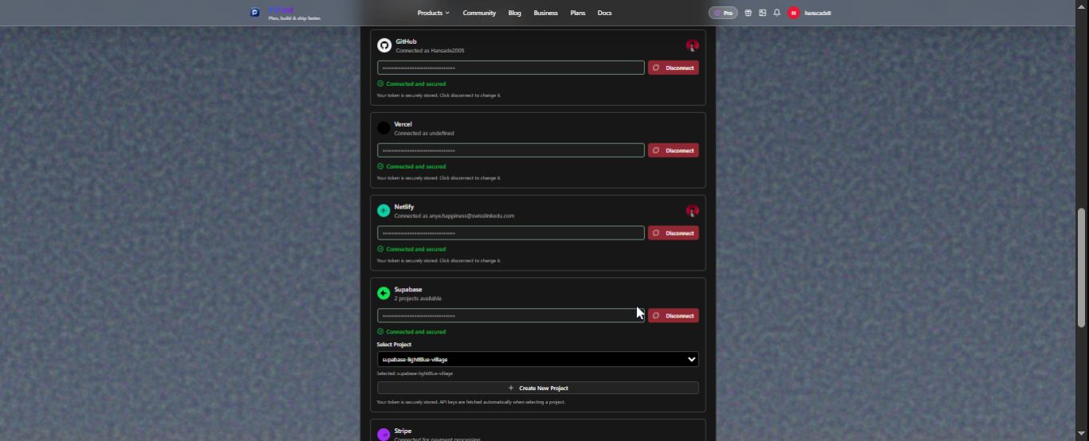This screenshot has height=441, width=1089.
Task: Open the Supabase Select Project dropdown
Action: pyautogui.click(x=537, y=359)
